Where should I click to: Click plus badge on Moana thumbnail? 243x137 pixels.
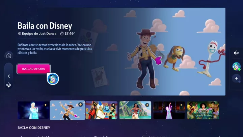(x=147, y=105)
